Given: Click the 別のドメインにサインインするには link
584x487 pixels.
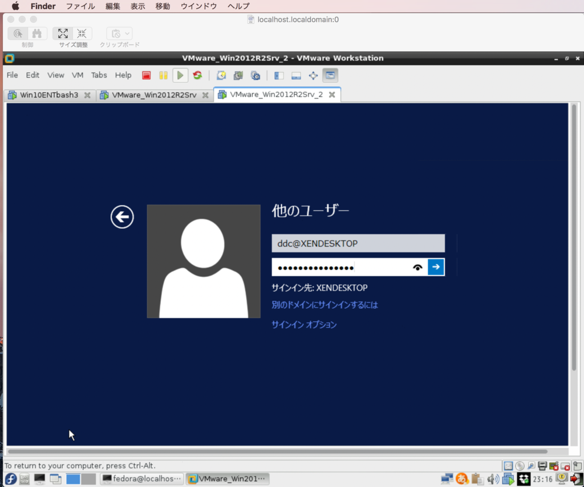Looking at the screenshot, I should [325, 305].
